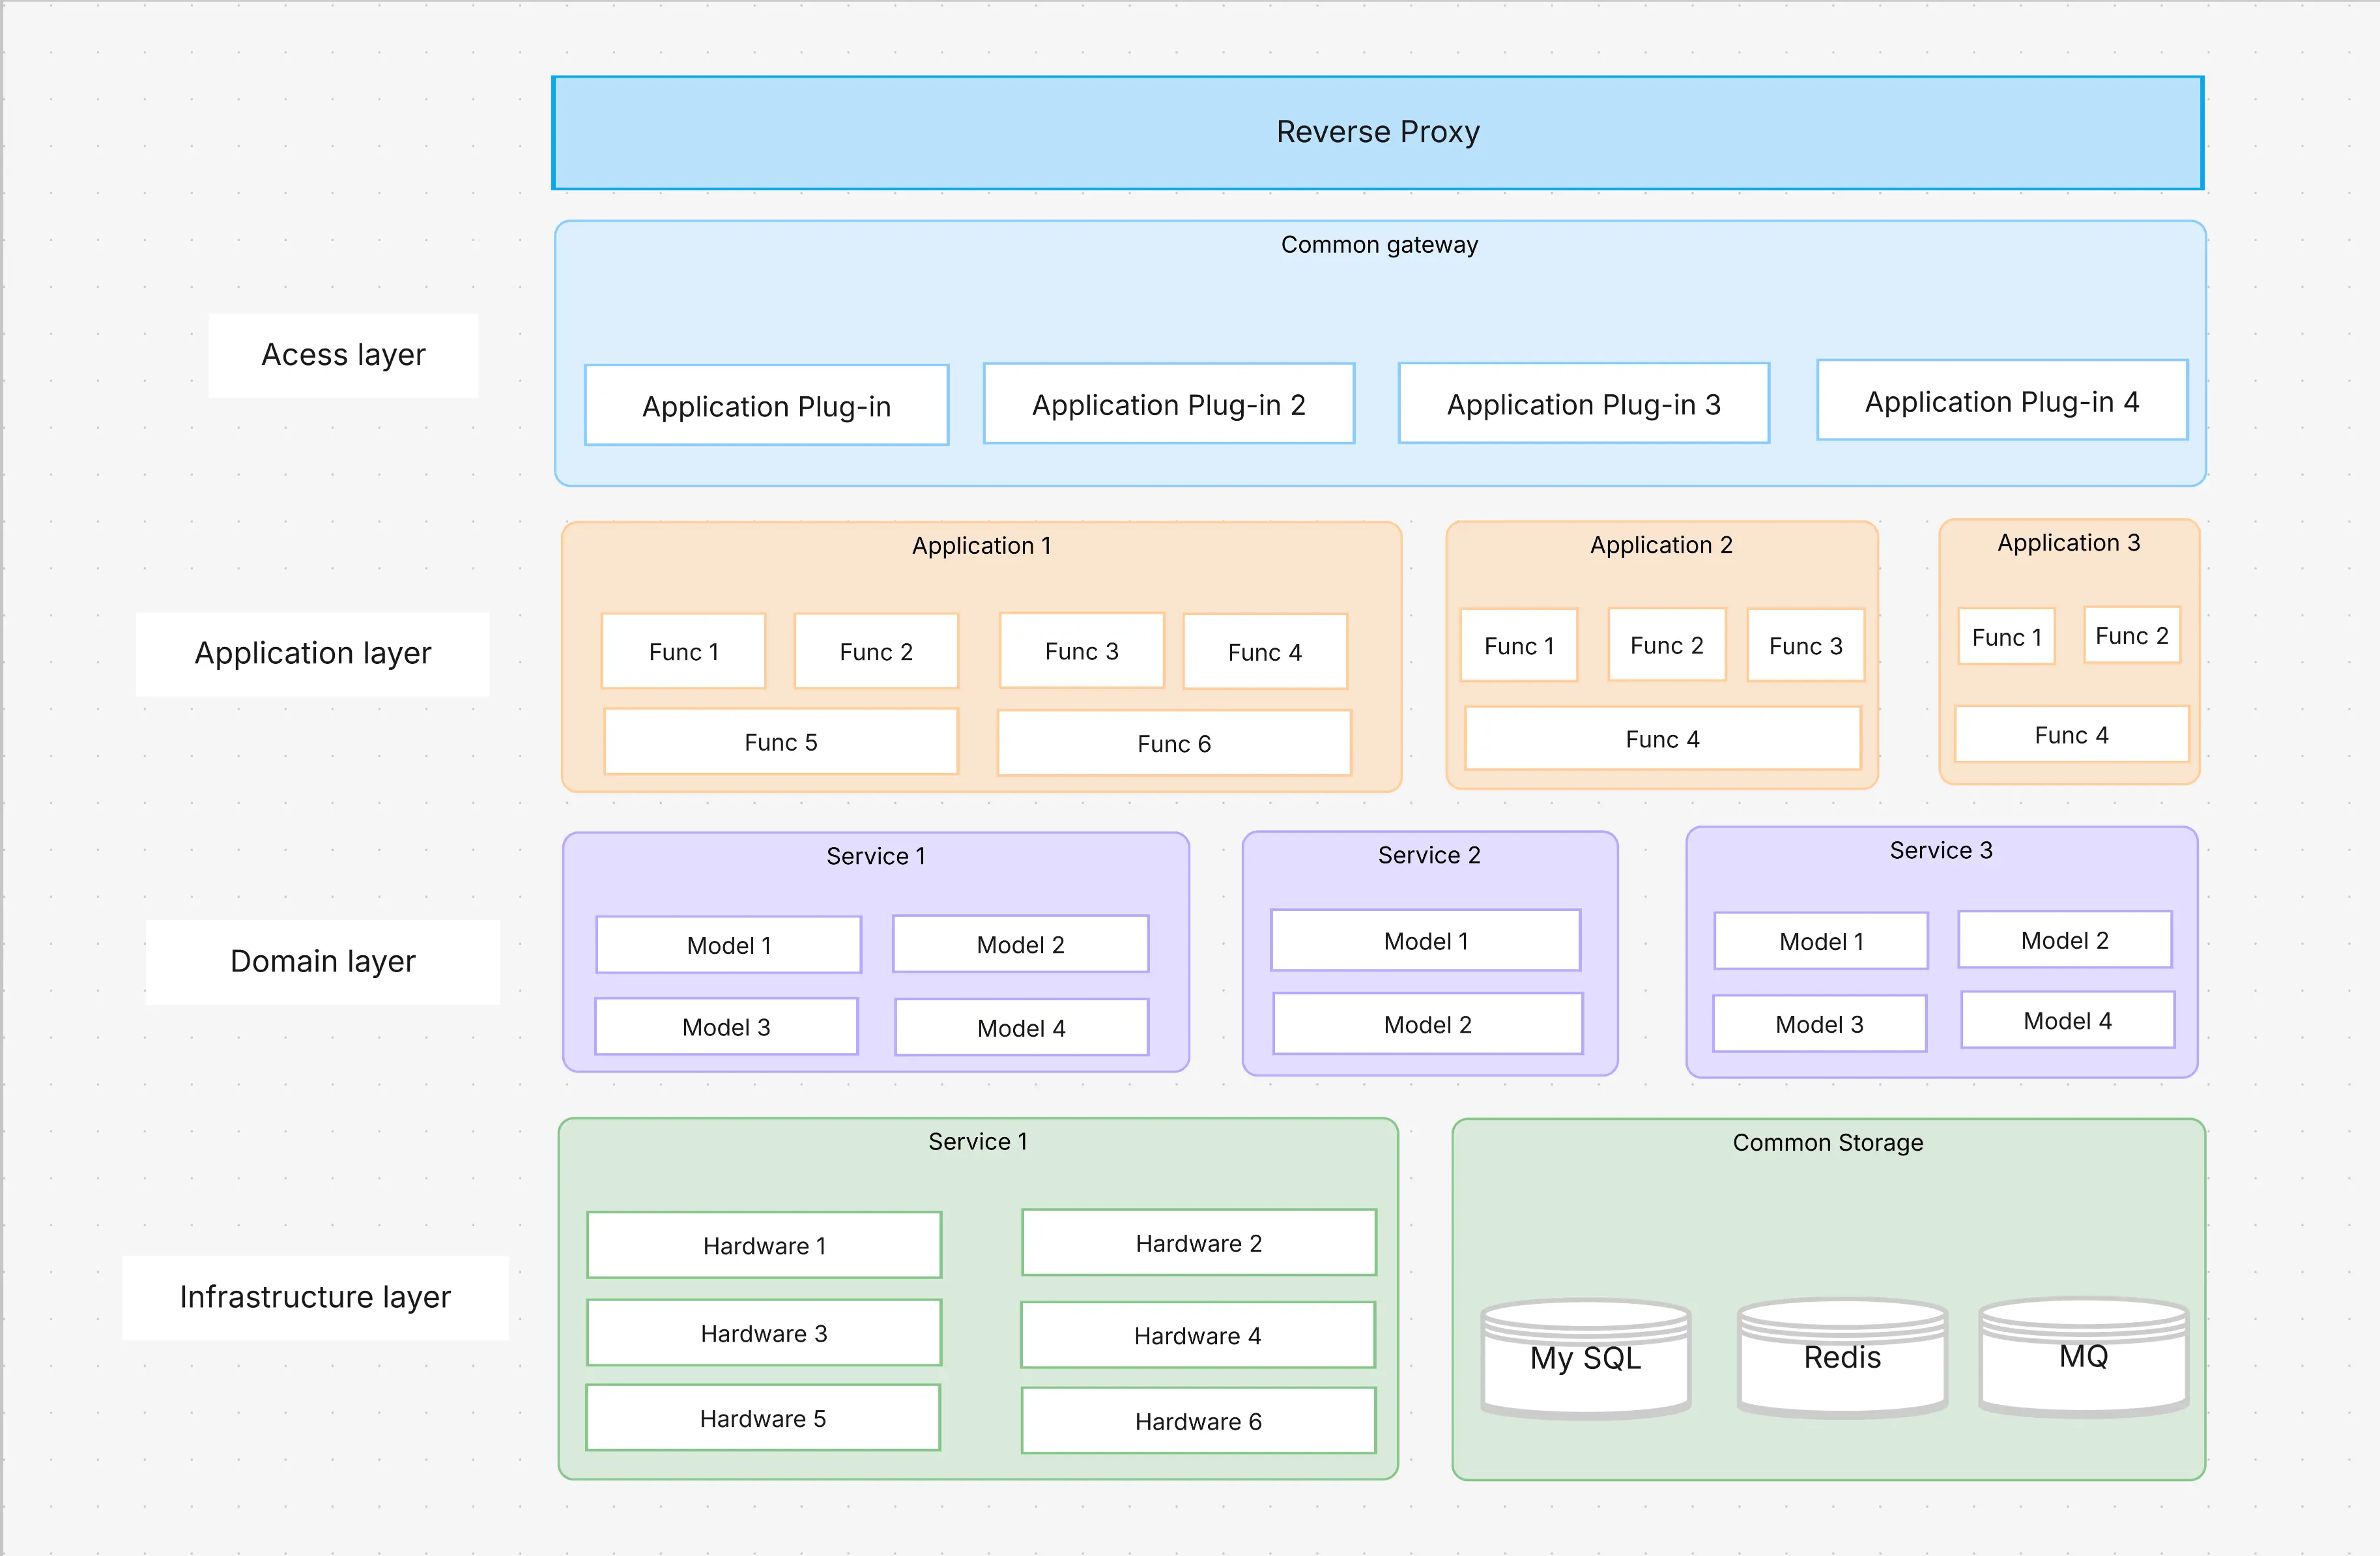The height and width of the screenshot is (1556, 2380).
Task: Select the Redis cache icon
Action: (x=1841, y=1358)
